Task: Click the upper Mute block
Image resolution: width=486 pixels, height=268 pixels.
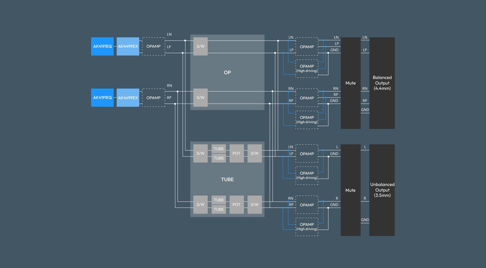Action: (351, 83)
